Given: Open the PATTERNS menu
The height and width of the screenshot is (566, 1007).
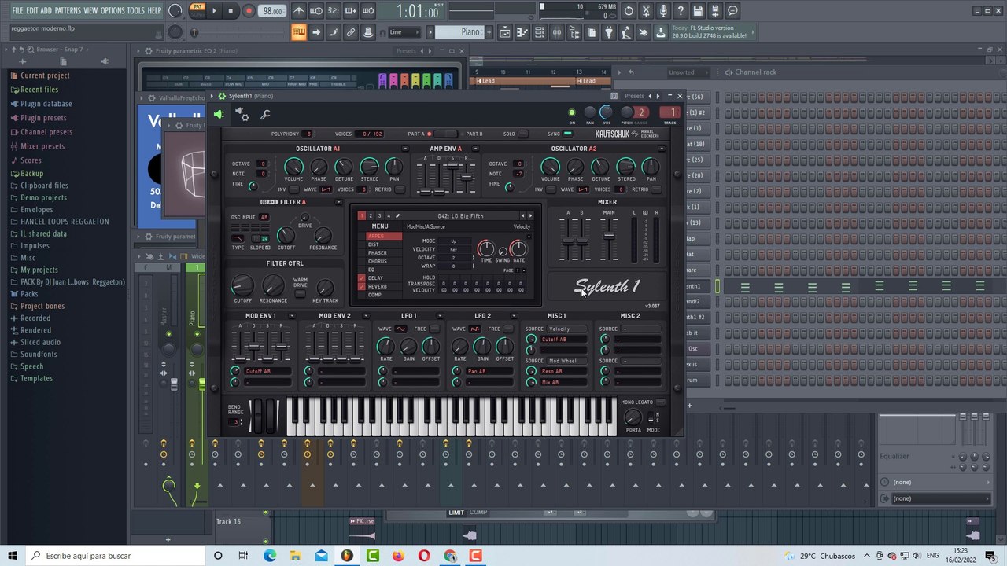Looking at the screenshot, I should pos(68,11).
